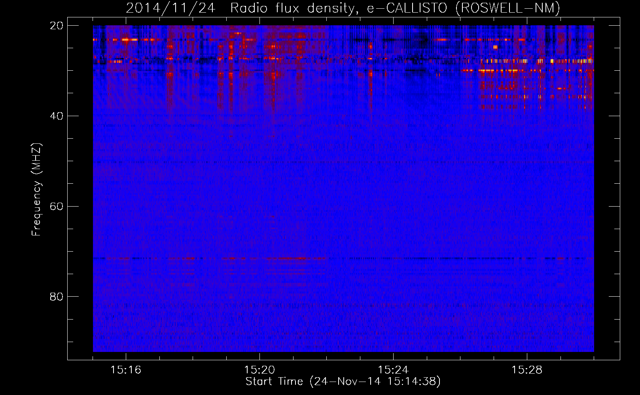
Task: Click the 20 frequency tick label
Action: tap(57, 26)
